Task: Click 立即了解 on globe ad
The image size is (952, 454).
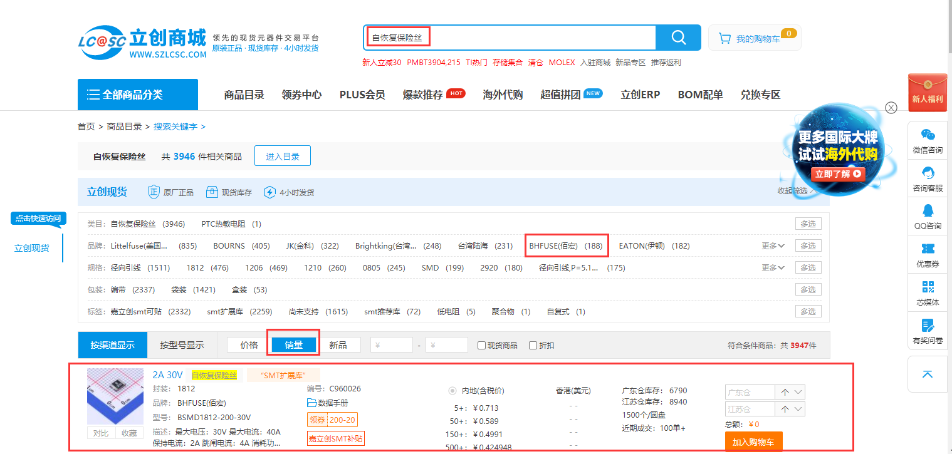Action: pos(838,173)
